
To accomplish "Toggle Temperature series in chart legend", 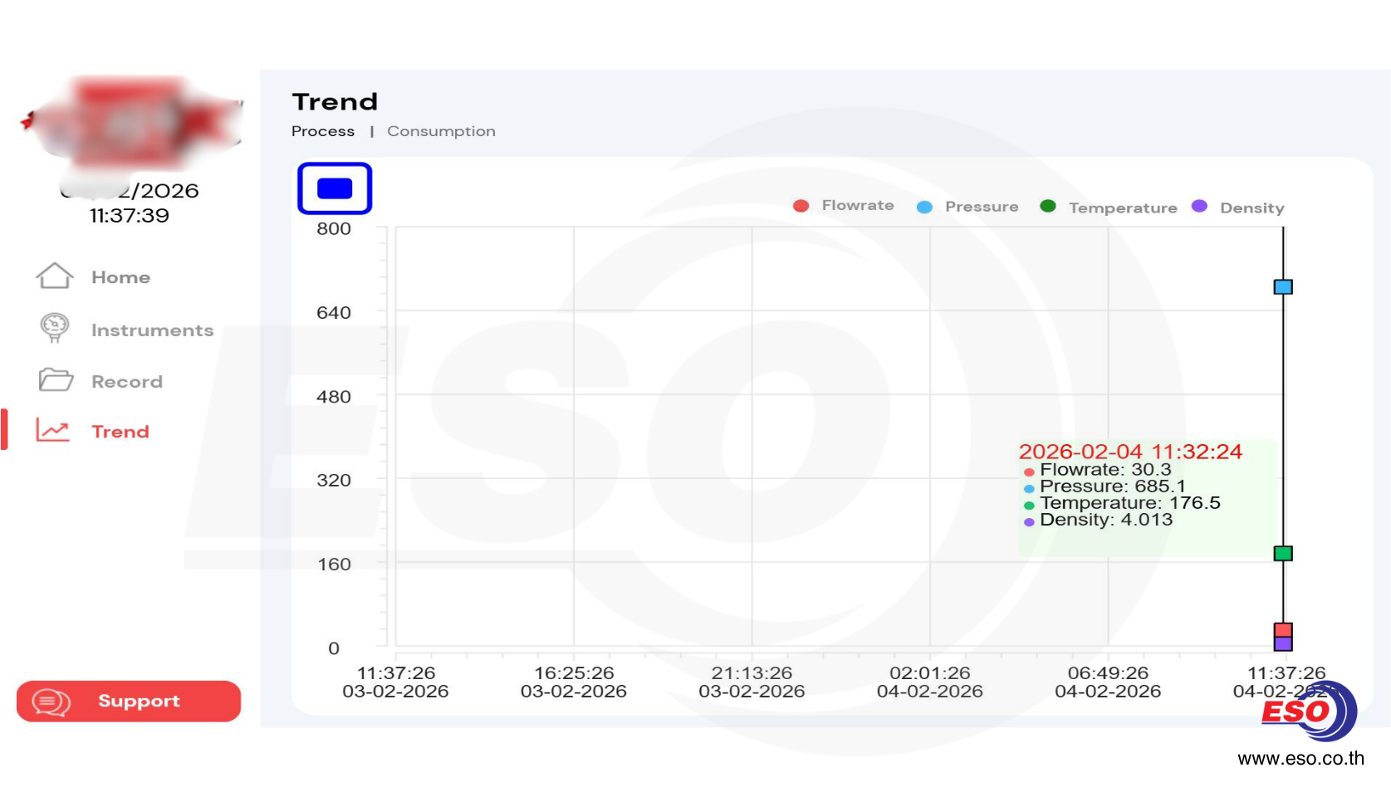I will (1109, 208).
